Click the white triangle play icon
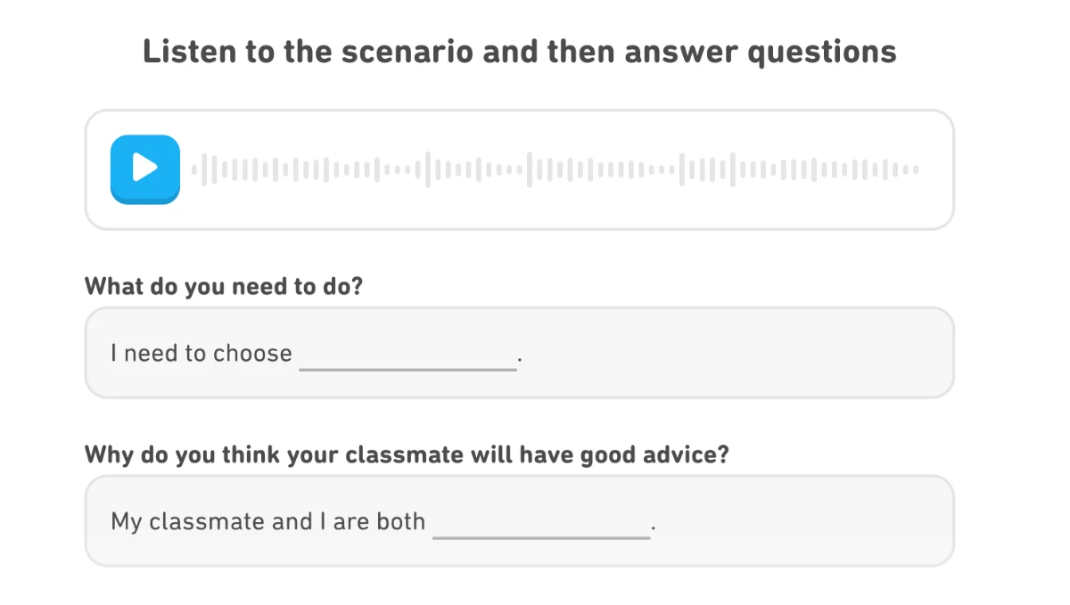The width and height of the screenshot is (1070, 605). click(145, 168)
